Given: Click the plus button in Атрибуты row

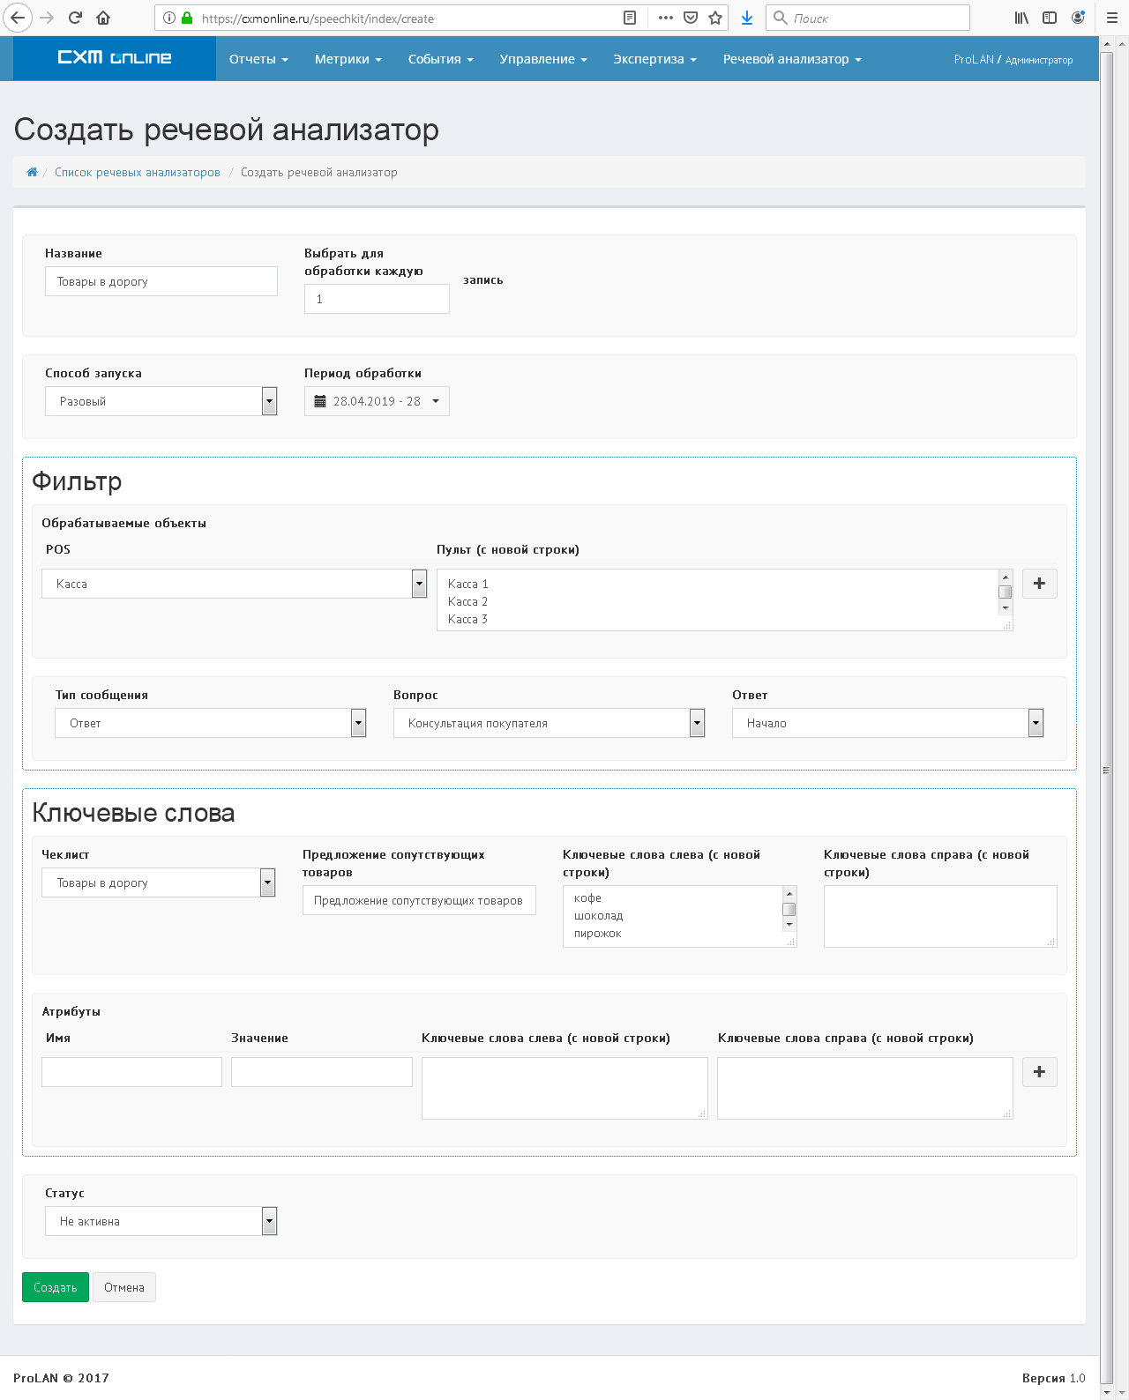Looking at the screenshot, I should [x=1039, y=1072].
